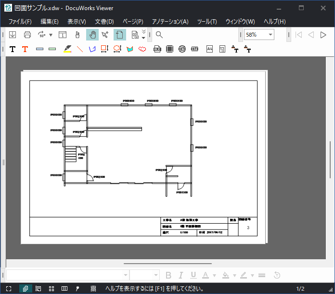
Task: Select the red Text annotation tool
Action: (25, 49)
